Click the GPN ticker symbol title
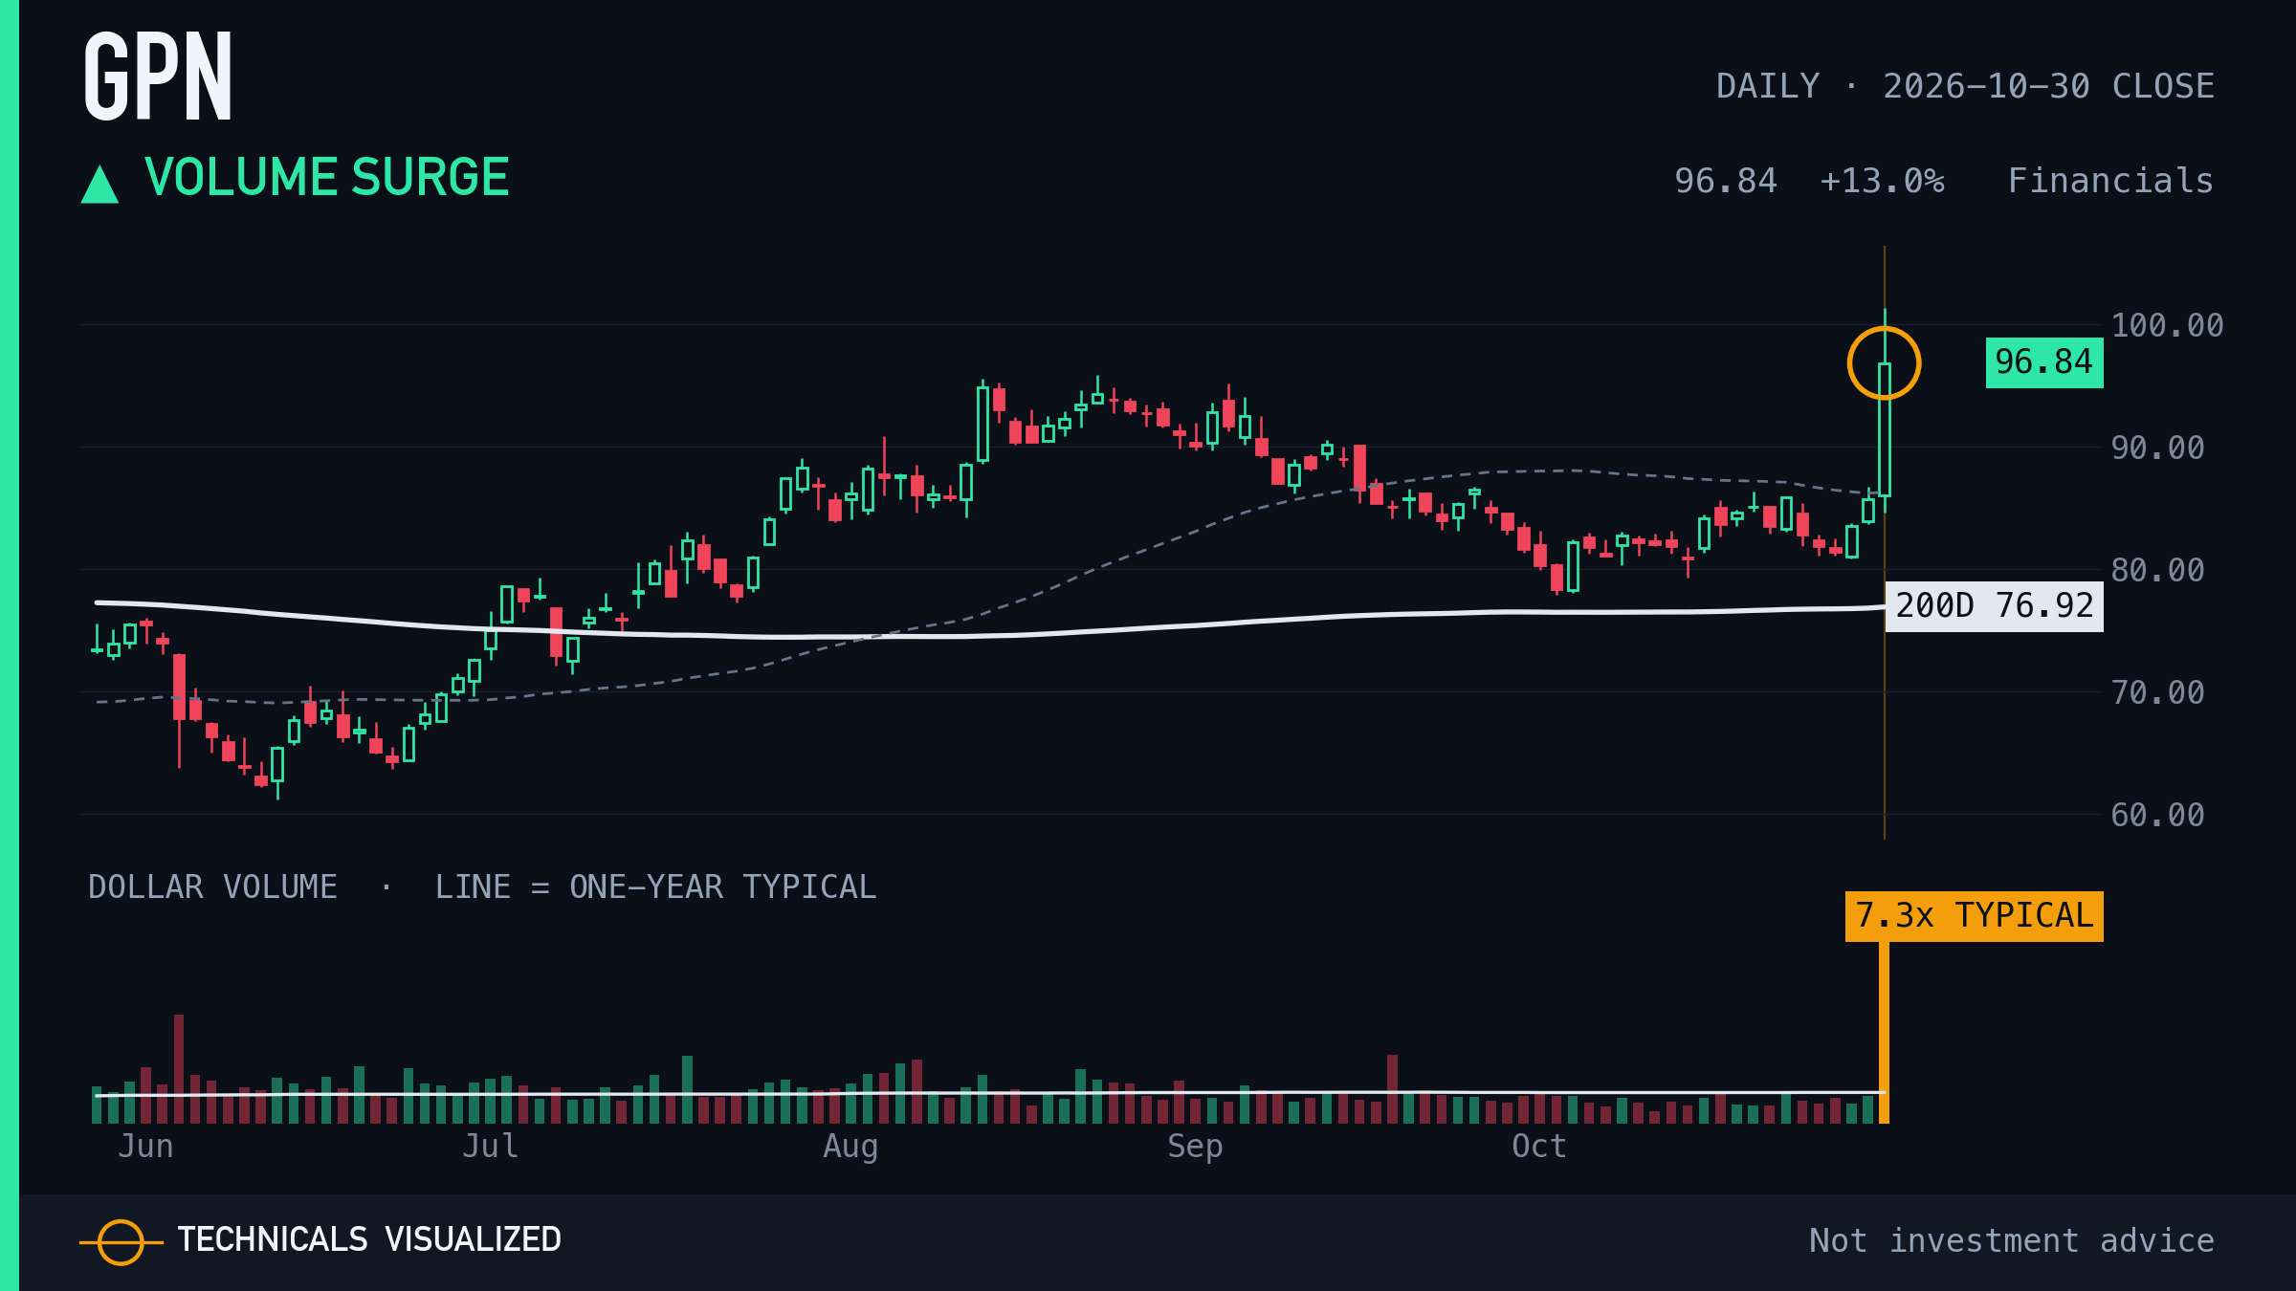Image resolution: width=2296 pixels, height=1291 pixels. (x=158, y=77)
